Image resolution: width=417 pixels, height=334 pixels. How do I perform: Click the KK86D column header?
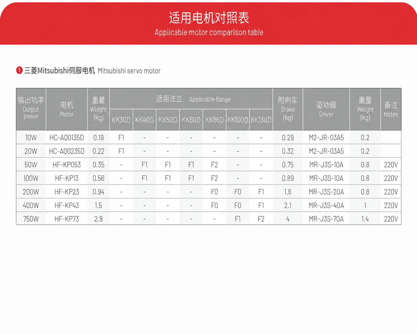pyautogui.click(x=214, y=120)
